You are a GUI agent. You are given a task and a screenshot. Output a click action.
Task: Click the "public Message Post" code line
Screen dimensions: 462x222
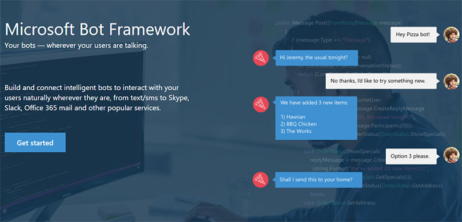tap(338, 22)
